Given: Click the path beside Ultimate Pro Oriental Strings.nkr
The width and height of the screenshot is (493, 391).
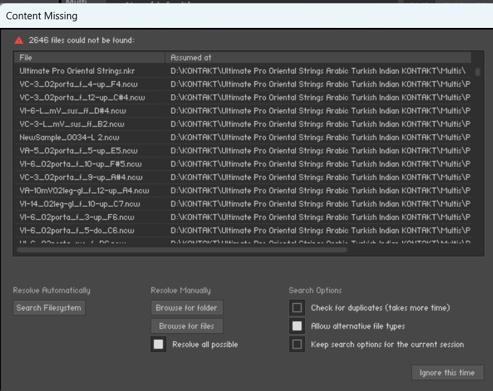Looking at the screenshot, I should point(318,70).
